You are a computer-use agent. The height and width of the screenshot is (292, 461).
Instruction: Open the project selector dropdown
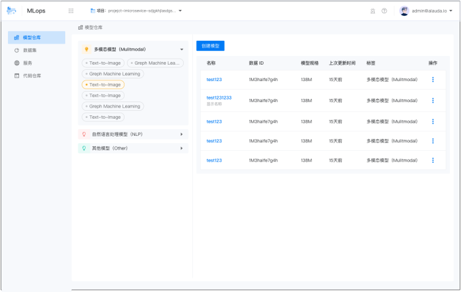[136, 11]
